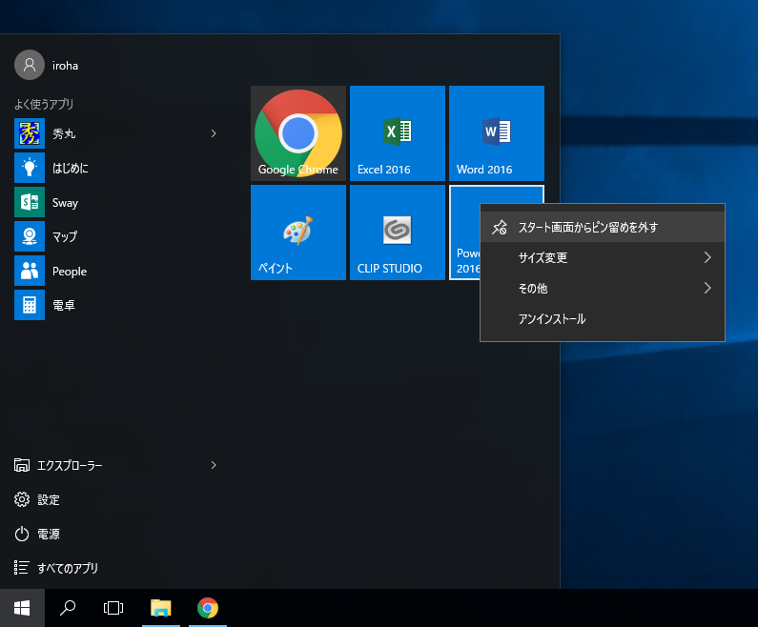The image size is (758, 627).
Task: Open the CLIP STUDIO tile
Action: (397, 233)
